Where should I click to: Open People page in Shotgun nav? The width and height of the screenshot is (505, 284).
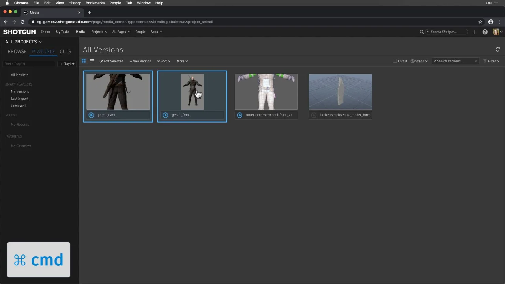tap(140, 32)
